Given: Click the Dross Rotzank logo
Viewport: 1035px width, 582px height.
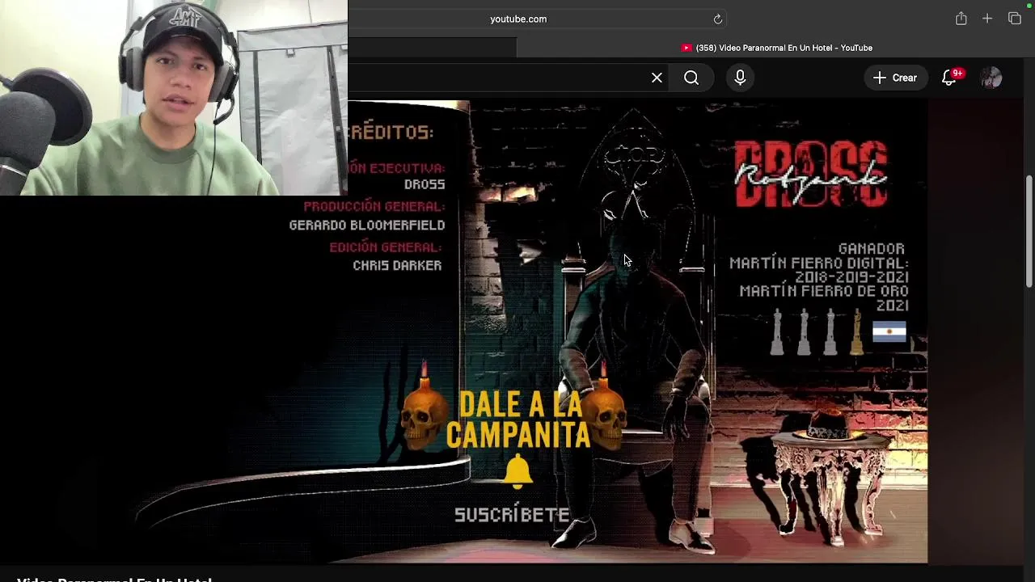Looking at the screenshot, I should 810,175.
